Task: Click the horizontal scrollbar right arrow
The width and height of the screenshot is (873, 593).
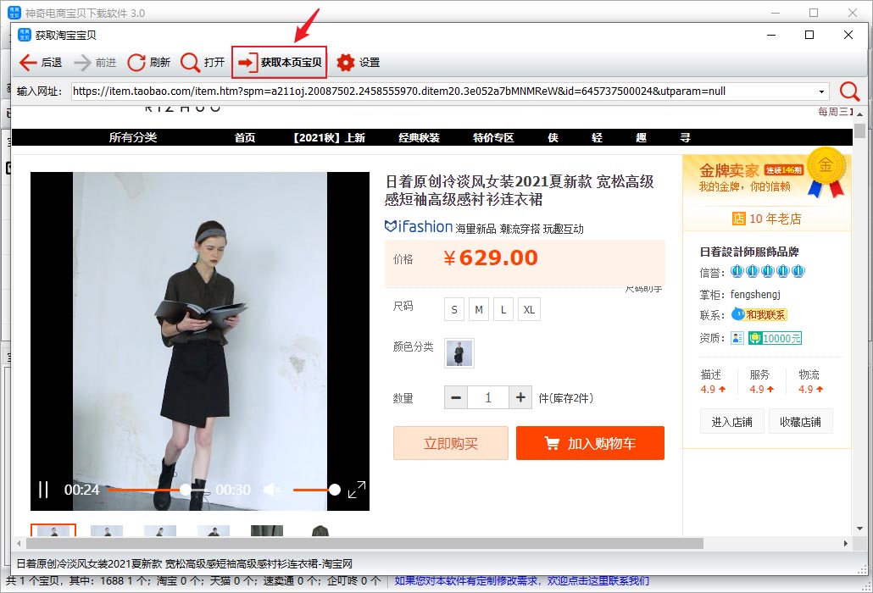Action: coord(846,544)
